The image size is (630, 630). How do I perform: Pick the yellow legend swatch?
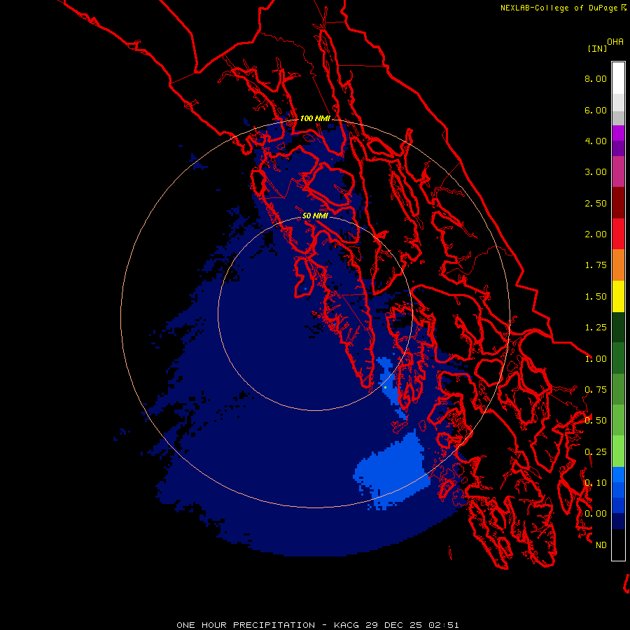point(618,296)
